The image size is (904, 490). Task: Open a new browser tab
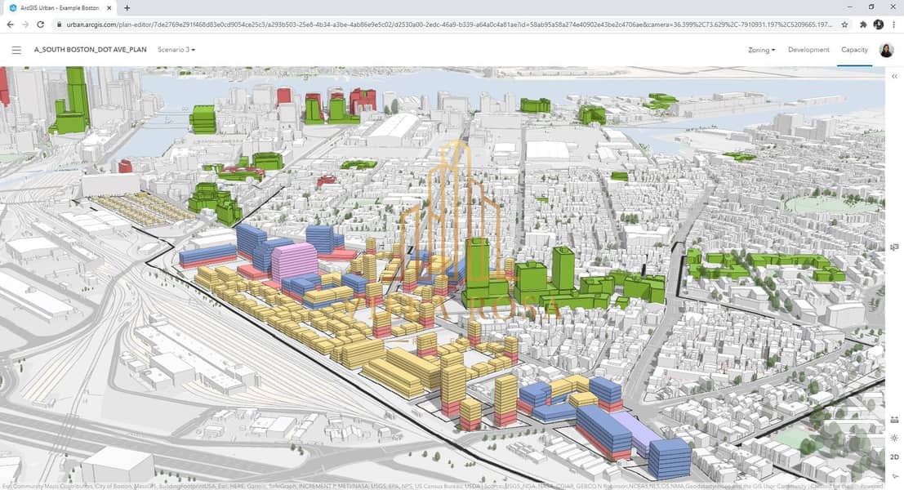(127, 7)
